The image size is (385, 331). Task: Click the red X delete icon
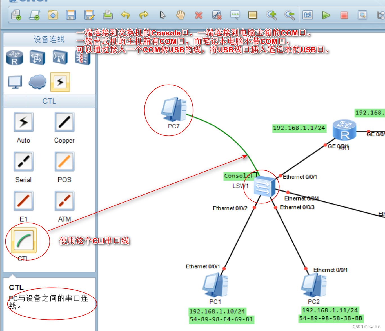point(199,15)
